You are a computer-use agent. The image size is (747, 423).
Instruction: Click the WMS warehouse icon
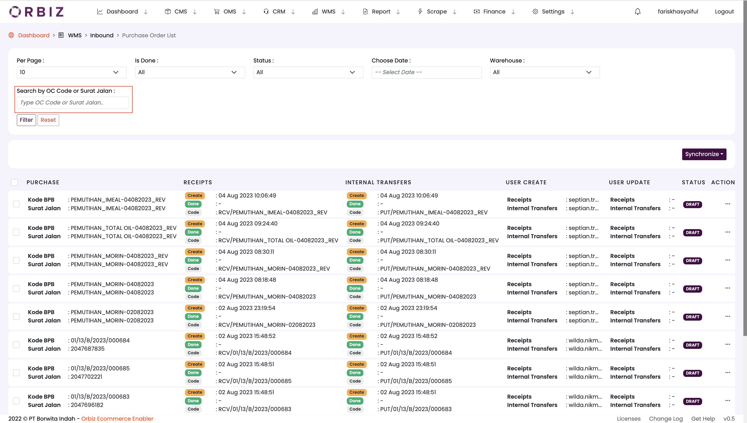tap(315, 12)
